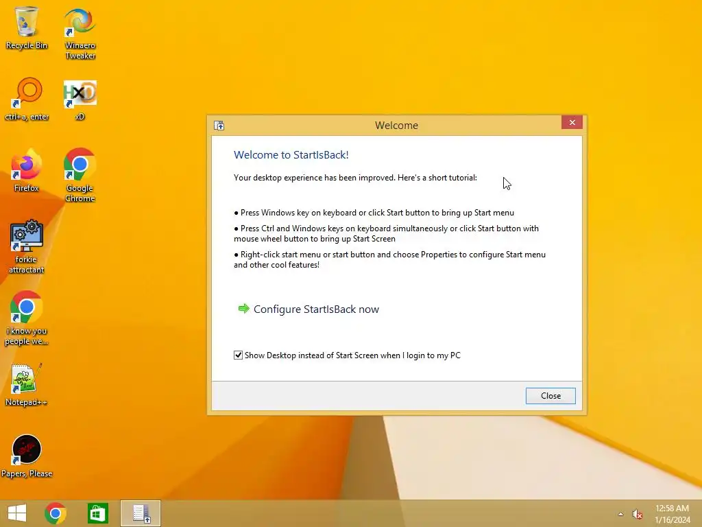Open the Windows Start button on taskbar
This screenshot has width=702, height=527.
[17, 513]
